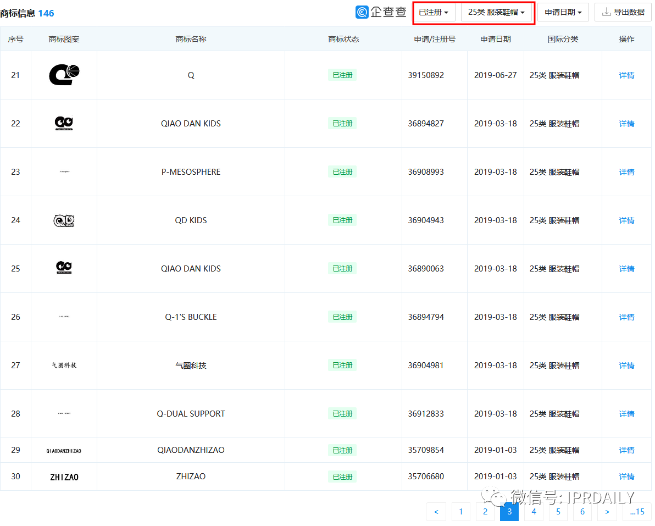Open logo thumbnail for row 25 QIAO DAN KIDS
Image resolution: width=655 pixels, height=526 pixels.
[x=64, y=267]
